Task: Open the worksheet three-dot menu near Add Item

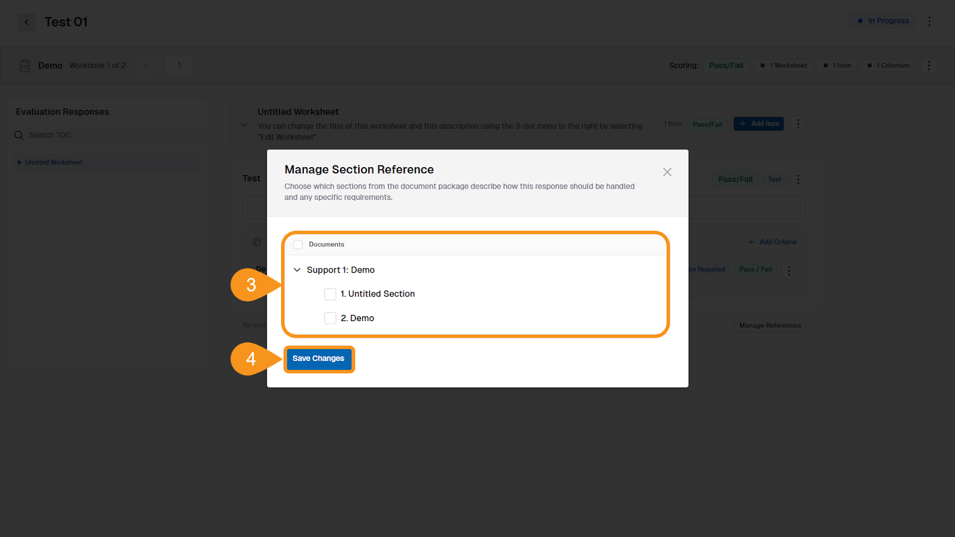Action: tap(798, 124)
